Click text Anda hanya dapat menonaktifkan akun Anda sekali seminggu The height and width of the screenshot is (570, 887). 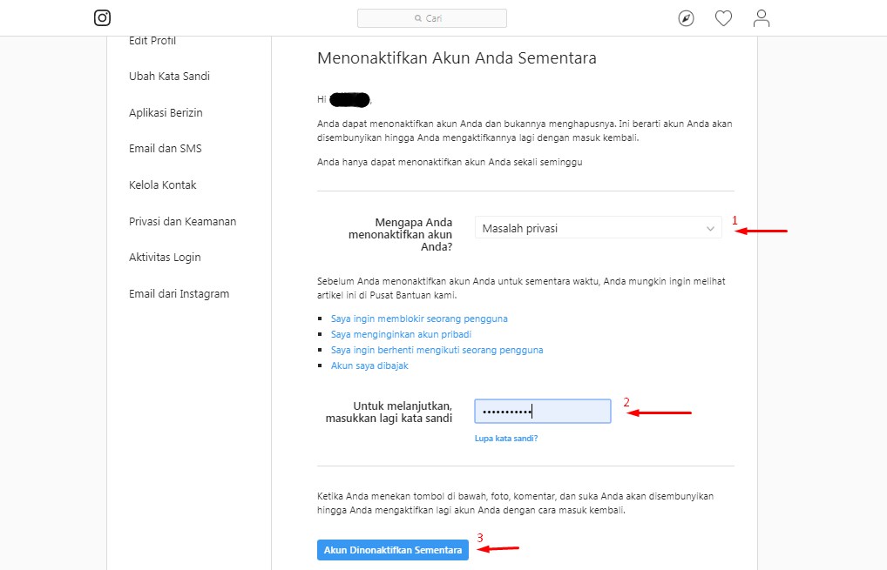(x=450, y=162)
